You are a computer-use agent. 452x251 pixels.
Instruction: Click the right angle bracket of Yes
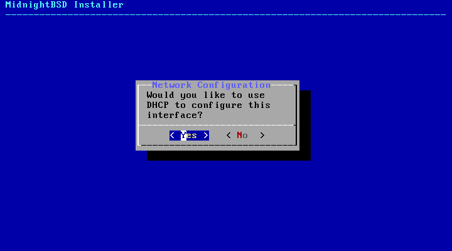[206, 136]
